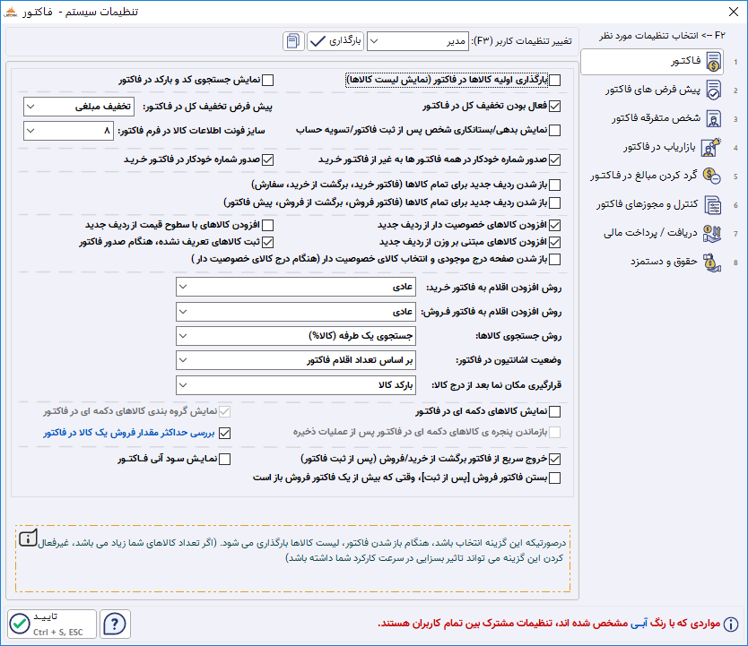The width and height of the screenshot is (748, 646).
Task: Open قرارگیری مکان نما dropdown
Action: tap(296, 385)
